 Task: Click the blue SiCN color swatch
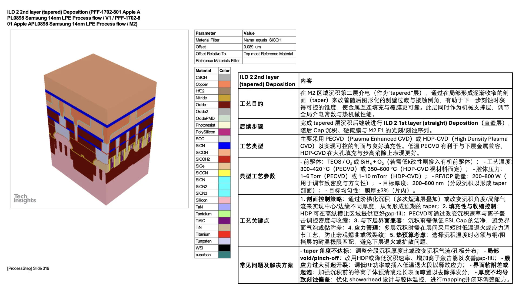[x=224, y=145]
